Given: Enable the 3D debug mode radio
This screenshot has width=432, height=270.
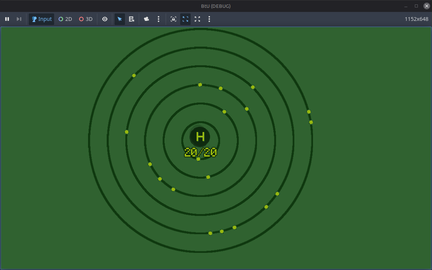Looking at the screenshot, I should click(x=85, y=19).
